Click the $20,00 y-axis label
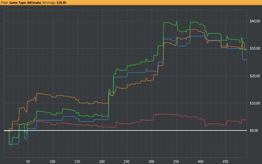Image resolution: width=262 pixels, height=164 pixels. point(255,76)
